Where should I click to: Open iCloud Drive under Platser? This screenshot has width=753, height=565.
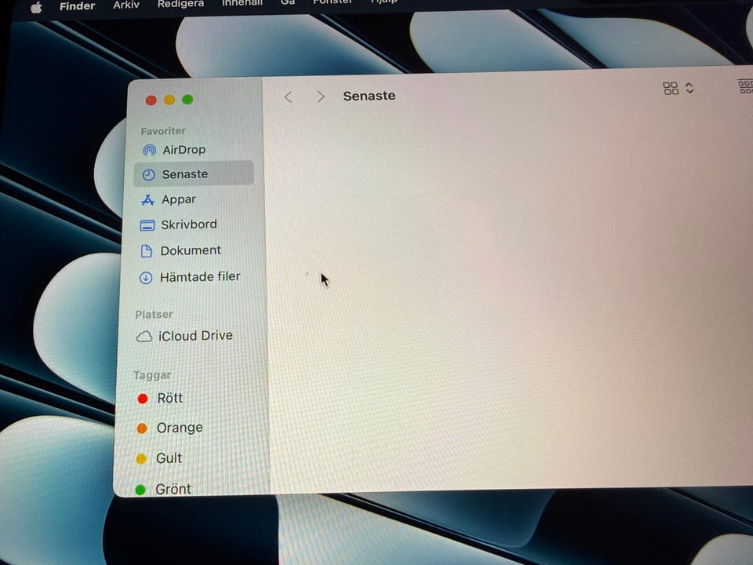click(184, 336)
